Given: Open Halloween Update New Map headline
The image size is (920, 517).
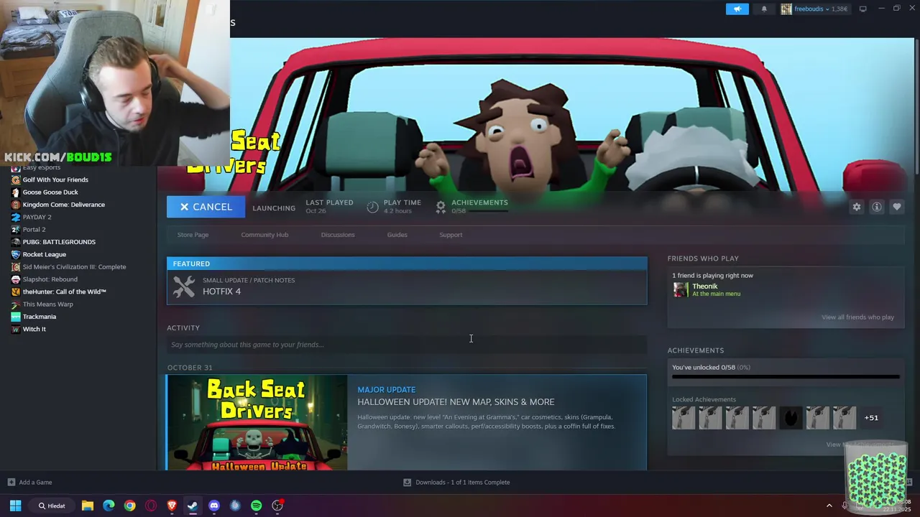Looking at the screenshot, I should [456, 402].
